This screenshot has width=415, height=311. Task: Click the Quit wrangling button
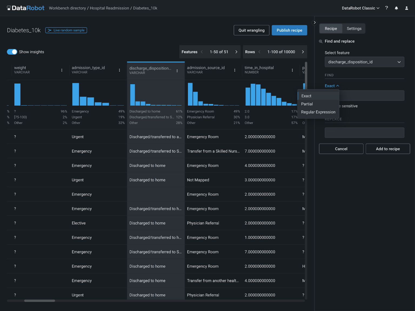251,30
